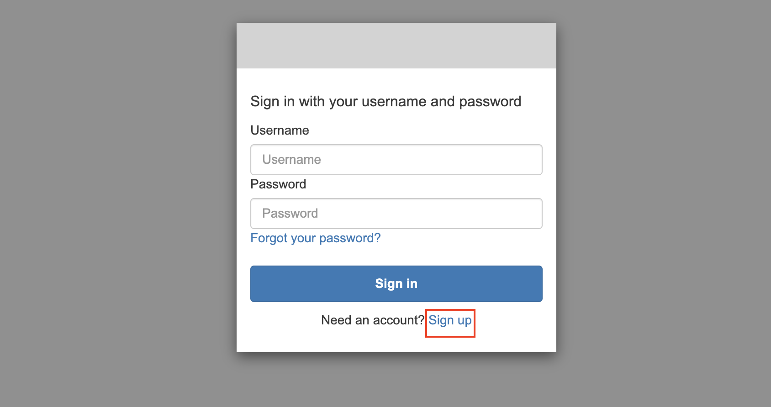Image resolution: width=771 pixels, height=407 pixels.
Task: Click the "Sign in" text on the blue button
Action: [396, 284]
